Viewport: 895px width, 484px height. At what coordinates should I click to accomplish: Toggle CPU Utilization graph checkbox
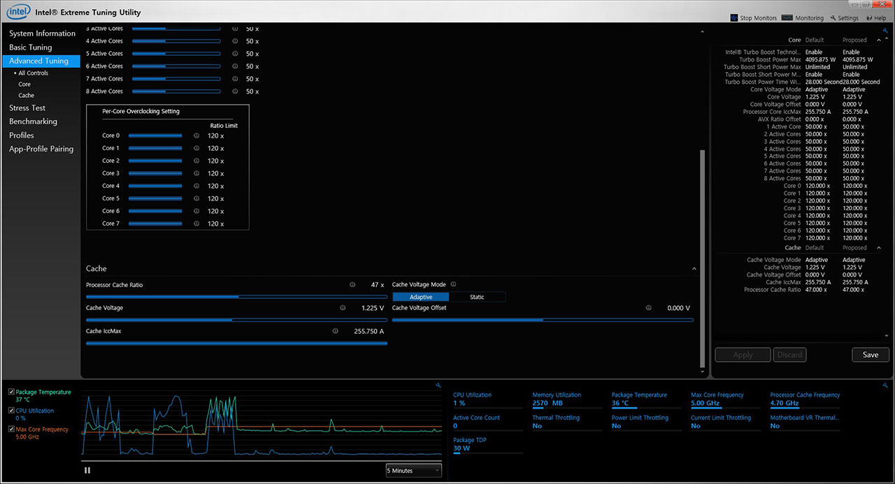coord(11,411)
